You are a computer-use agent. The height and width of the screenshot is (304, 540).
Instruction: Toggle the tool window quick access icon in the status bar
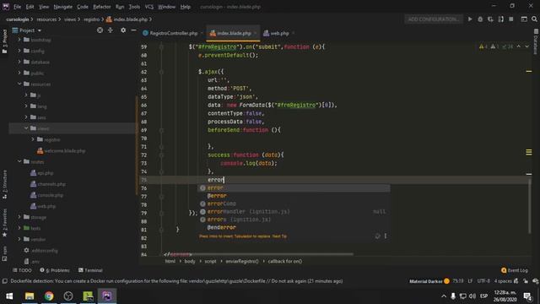pyautogui.click(x=4, y=281)
